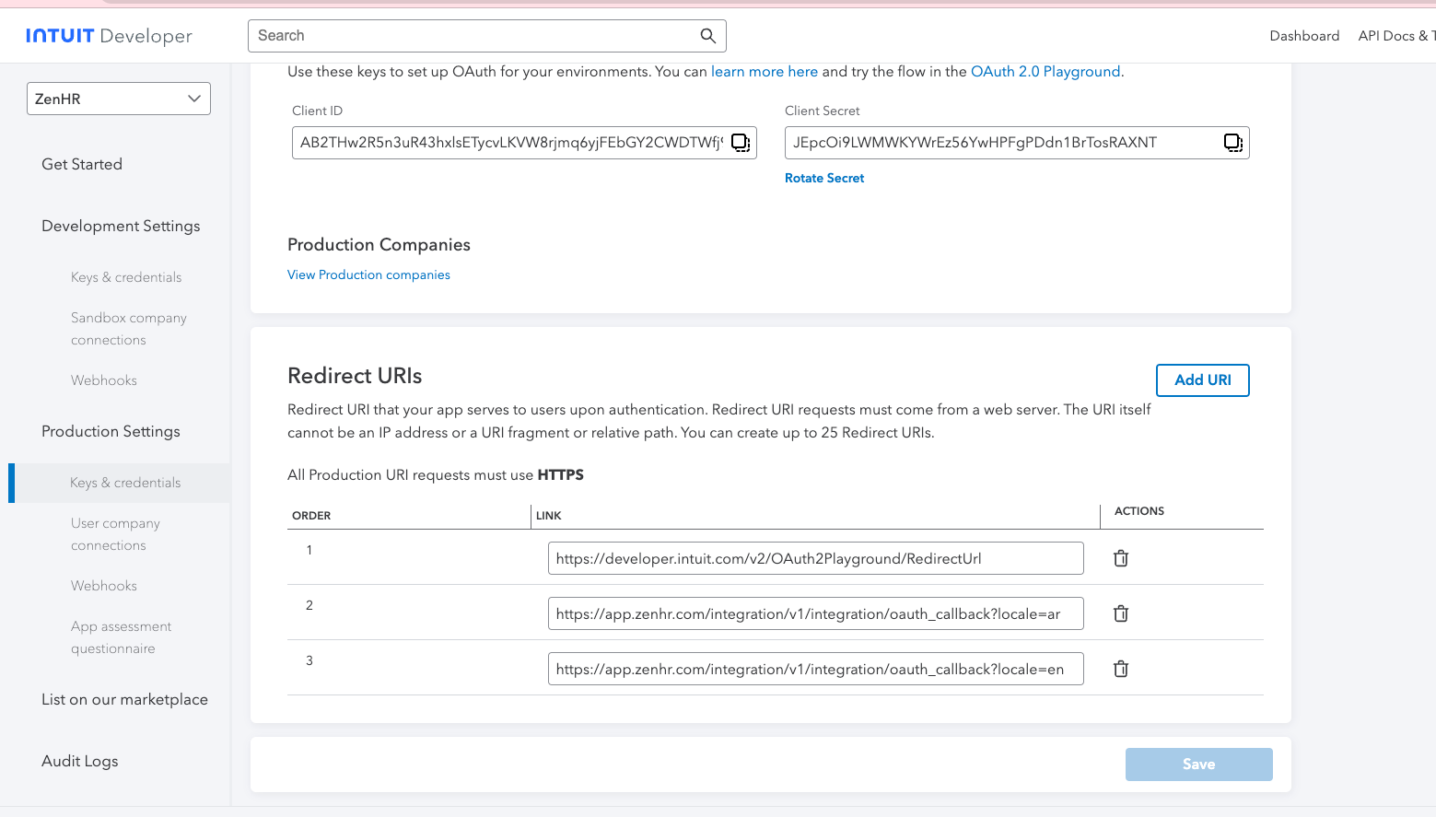Screen dimensions: 1436x817
Task: Open Development Webhooks page
Action: [x=104, y=380]
